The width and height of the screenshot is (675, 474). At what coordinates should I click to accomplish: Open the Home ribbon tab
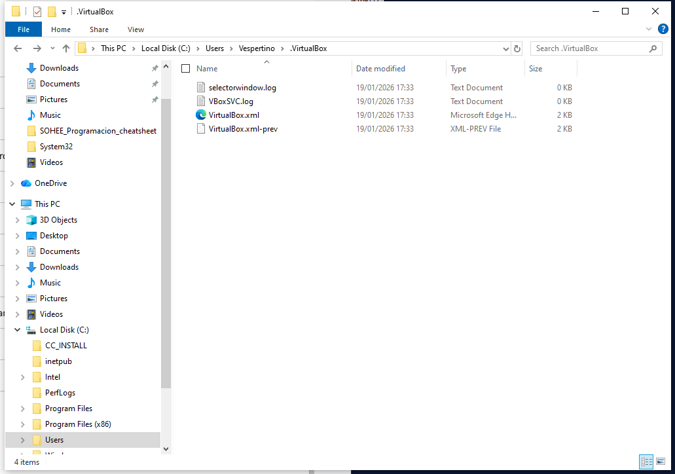pos(61,29)
